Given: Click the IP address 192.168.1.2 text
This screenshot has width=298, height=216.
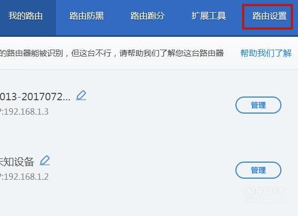Looking at the screenshot, I should point(24,177).
